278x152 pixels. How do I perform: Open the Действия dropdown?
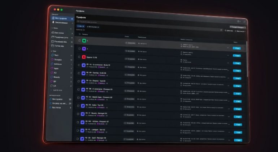(229, 31)
